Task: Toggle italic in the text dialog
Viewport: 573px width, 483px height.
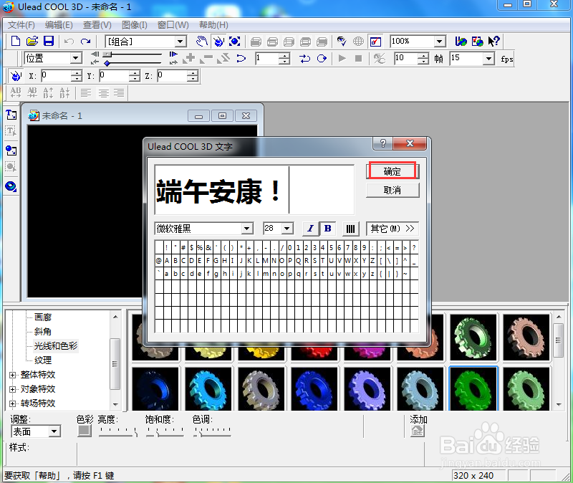Action: pyautogui.click(x=310, y=229)
